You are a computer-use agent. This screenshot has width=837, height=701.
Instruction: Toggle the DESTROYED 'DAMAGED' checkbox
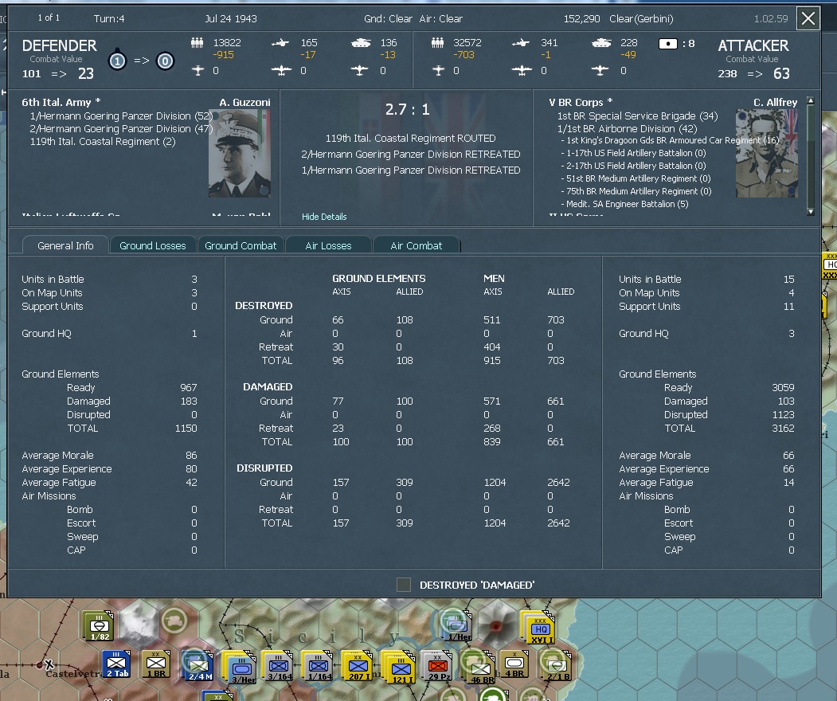tap(404, 585)
